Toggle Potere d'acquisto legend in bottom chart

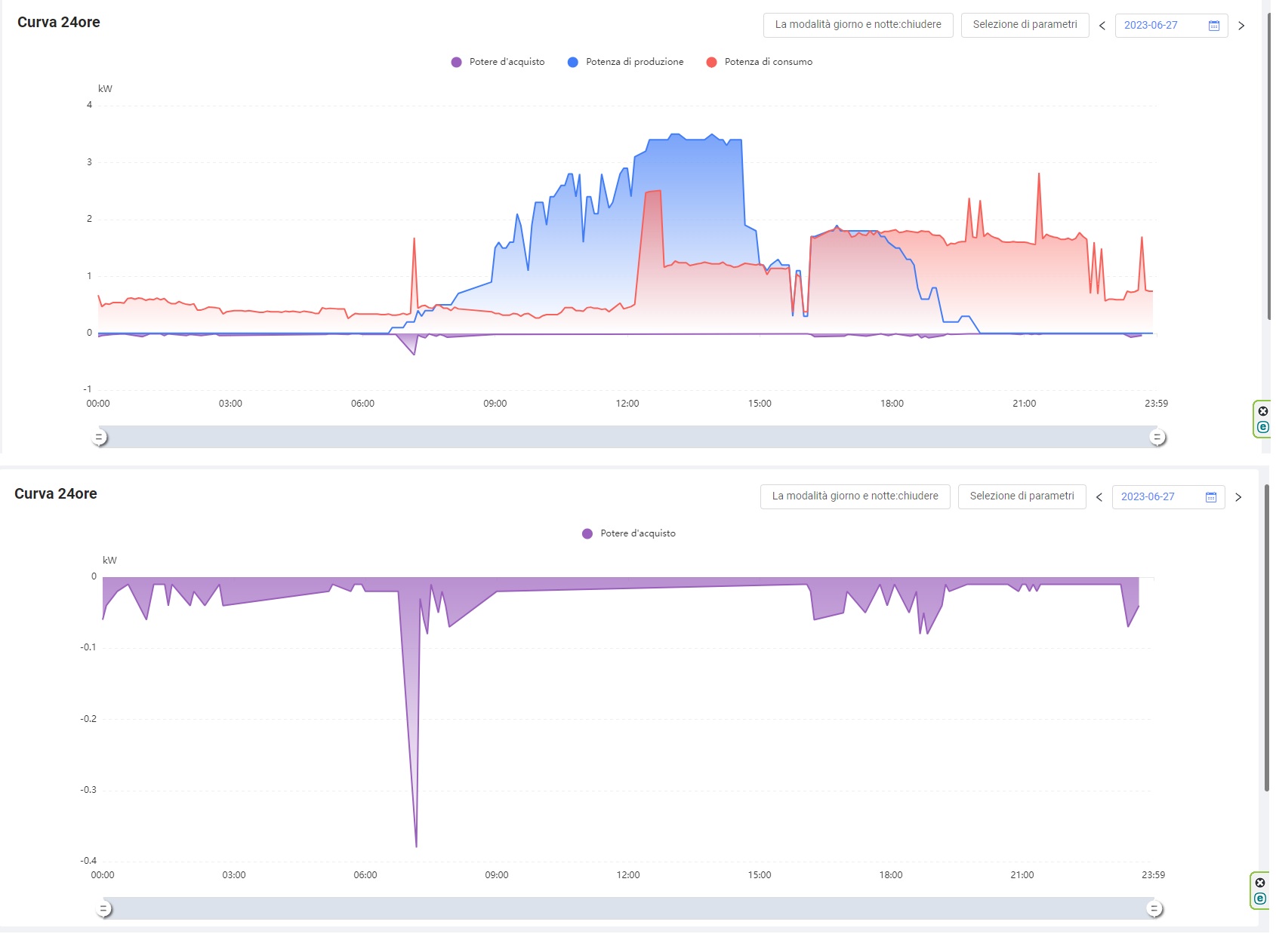(629, 533)
